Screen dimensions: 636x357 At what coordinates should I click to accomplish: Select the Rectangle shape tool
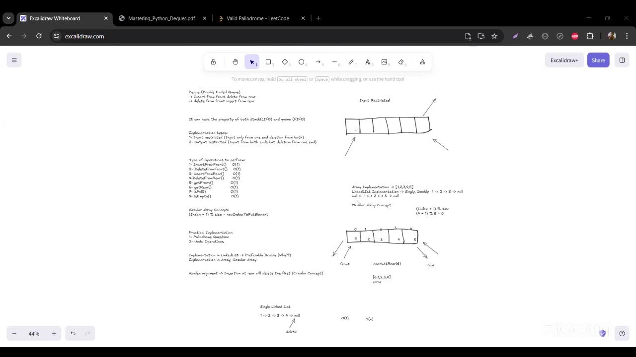(268, 62)
